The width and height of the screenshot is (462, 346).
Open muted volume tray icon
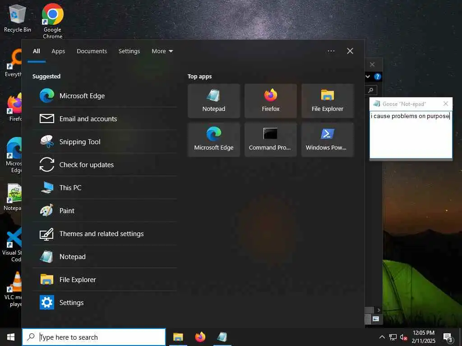[x=403, y=337]
